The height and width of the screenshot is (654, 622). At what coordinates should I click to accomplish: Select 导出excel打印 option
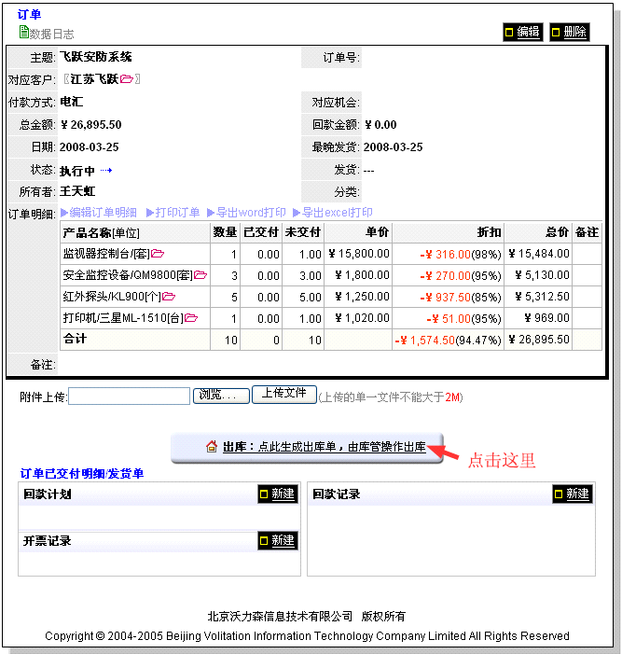[x=332, y=213]
